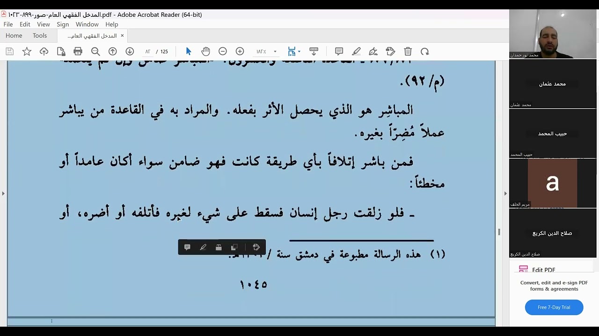Screen dimensions: 599x336
Task: Switch to the Home tab
Action: [14, 35]
